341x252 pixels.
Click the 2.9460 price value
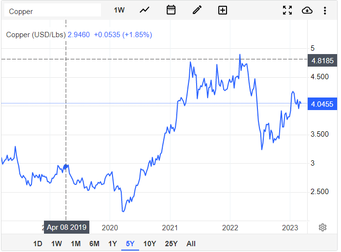point(79,35)
